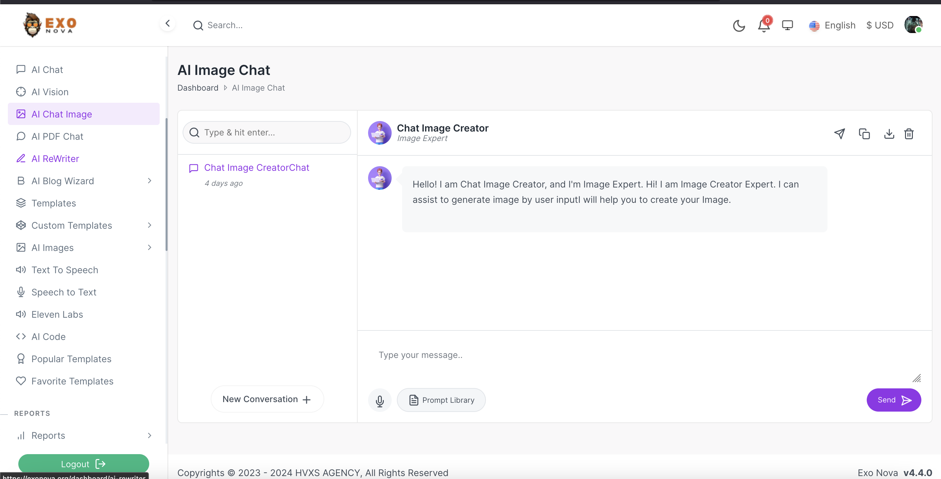Viewport: 941px width, 479px height.
Task: Go to Text To Speech menu item
Action: coord(65,270)
